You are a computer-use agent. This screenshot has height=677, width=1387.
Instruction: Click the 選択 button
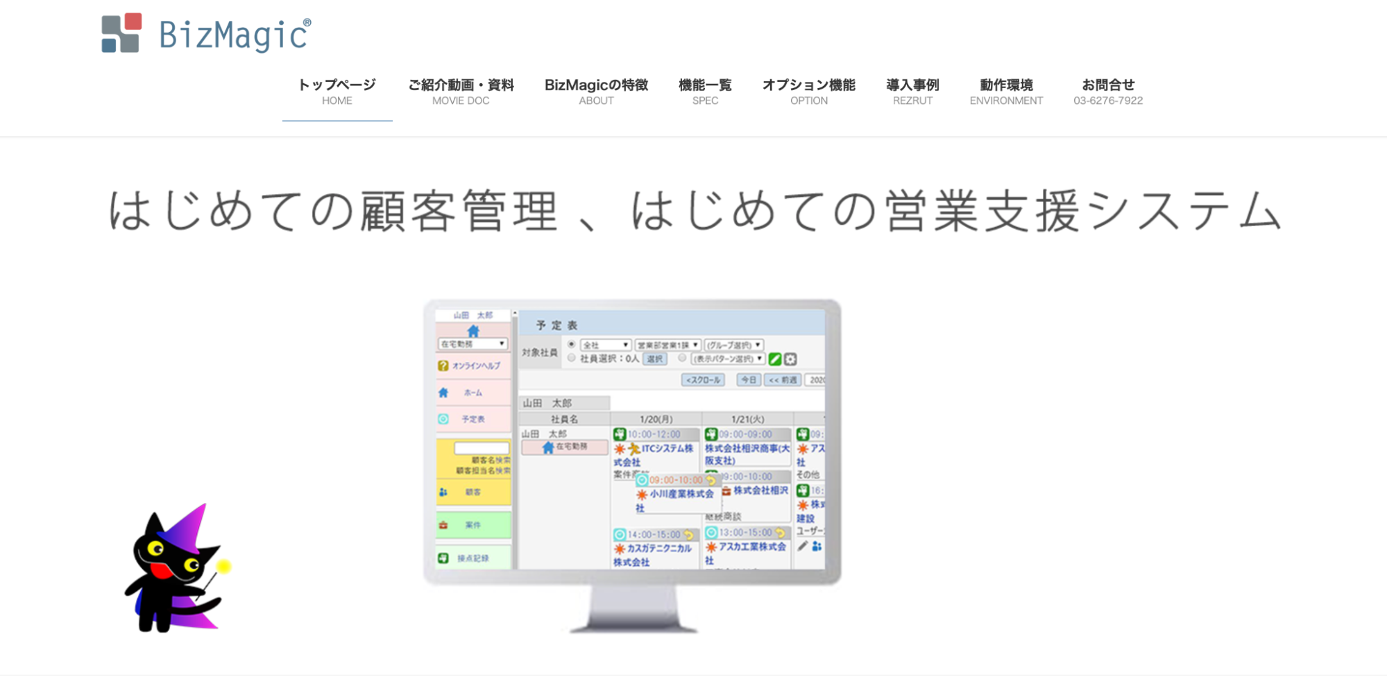[x=655, y=359]
